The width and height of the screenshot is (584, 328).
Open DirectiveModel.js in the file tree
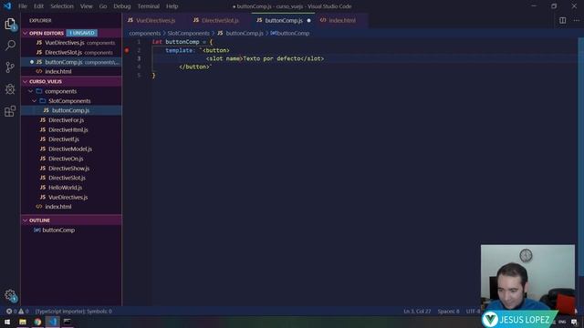tap(71, 149)
